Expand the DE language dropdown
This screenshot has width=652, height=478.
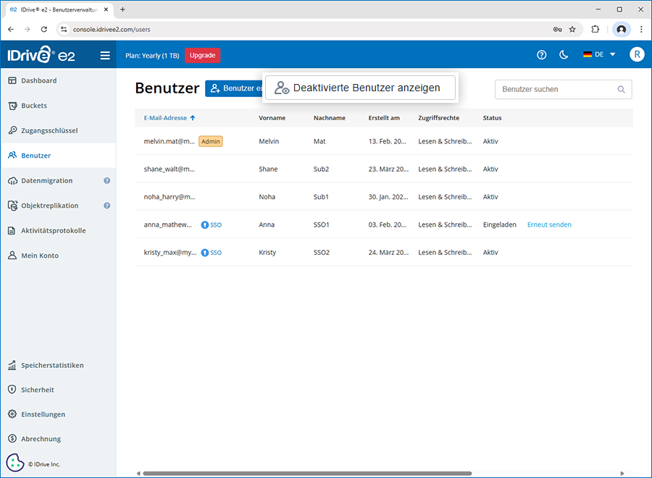point(599,55)
